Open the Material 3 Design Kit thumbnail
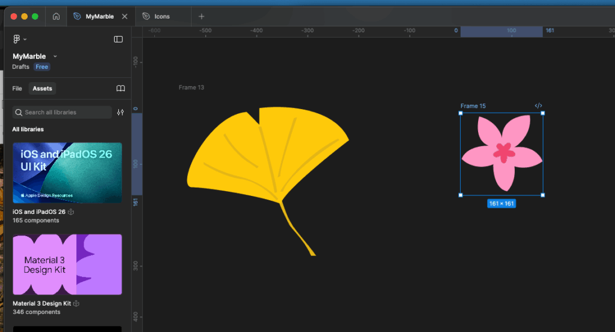This screenshot has width=615, height=332. [x=67, y=264]
